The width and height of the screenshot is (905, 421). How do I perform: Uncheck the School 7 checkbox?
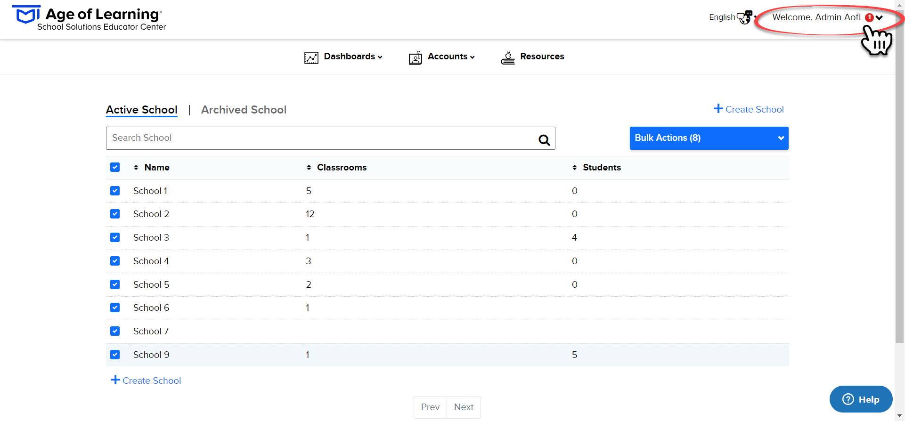click(x=115, y=331)
